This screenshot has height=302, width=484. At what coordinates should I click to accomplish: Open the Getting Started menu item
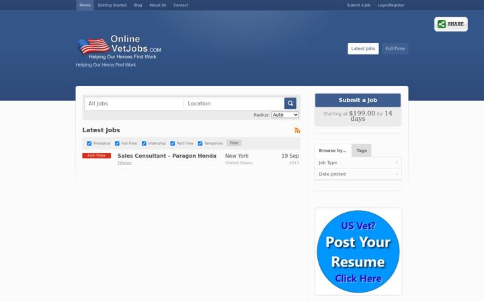tap(112, 5)
